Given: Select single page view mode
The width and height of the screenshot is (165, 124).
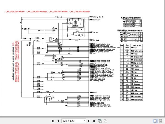Looking at the screenshot, I should (x=155, y=121).
